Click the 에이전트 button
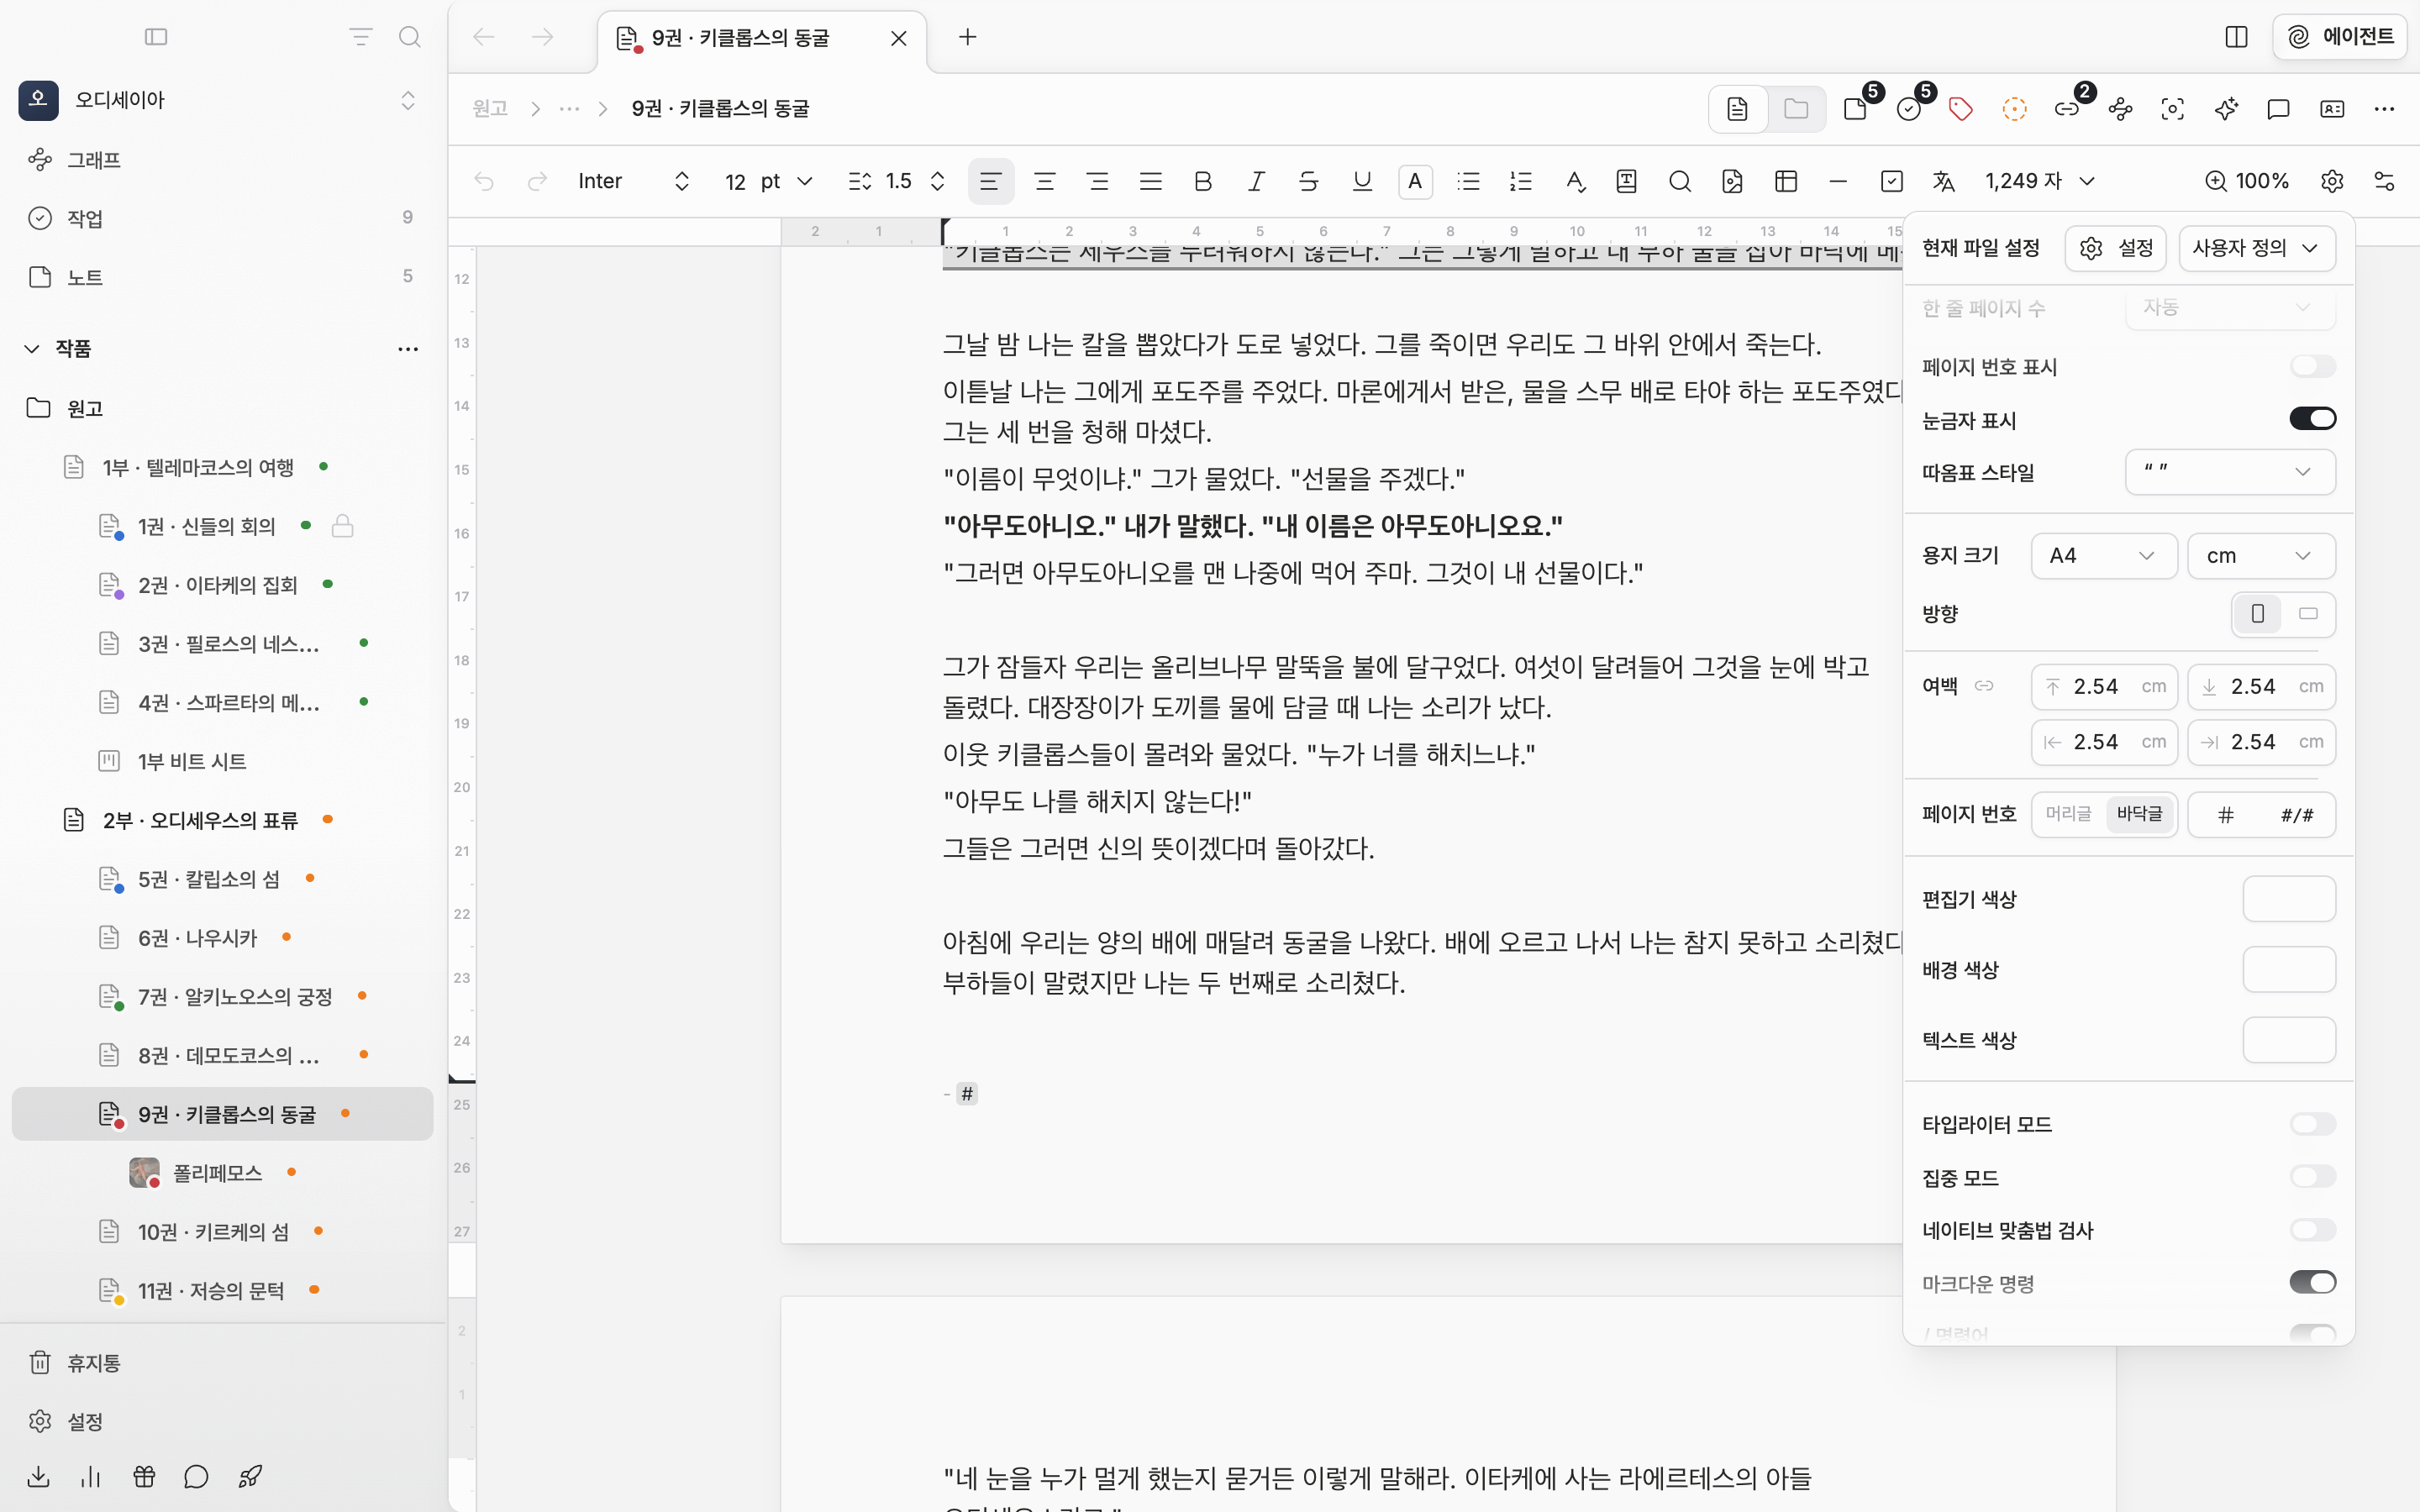This screenshot has width=2420, height=1512. [x=2339, y=37]
